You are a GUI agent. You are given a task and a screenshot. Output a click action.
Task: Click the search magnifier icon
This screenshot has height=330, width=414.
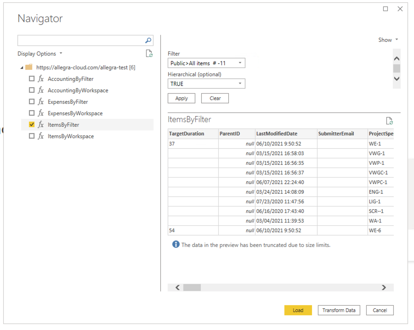coord(148,40)
